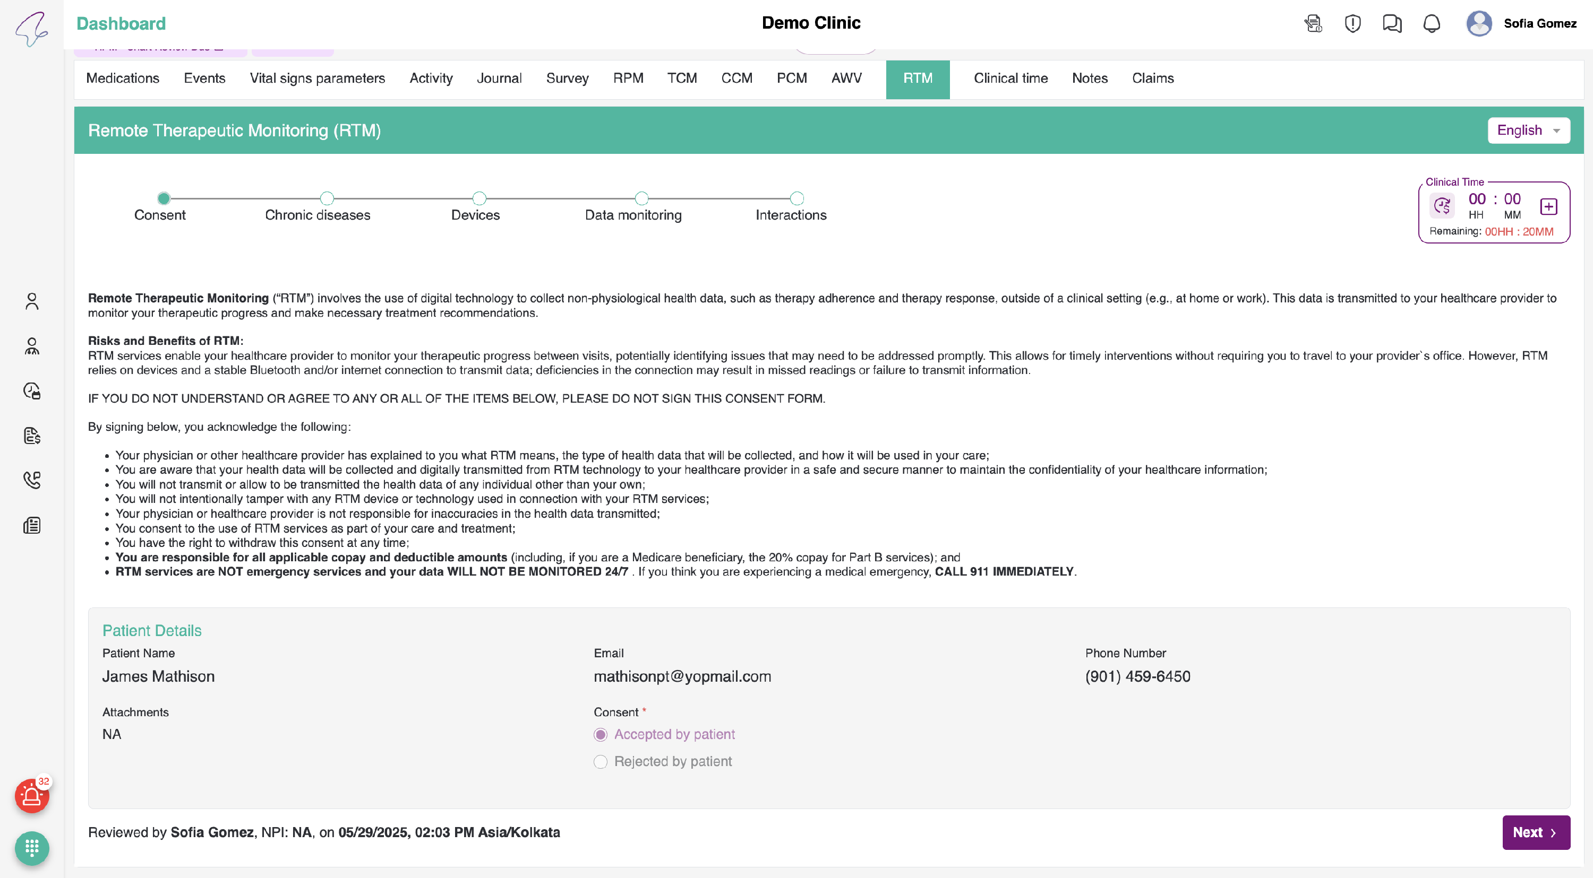Click the Dashboard link

pyautogui.click(x=121, y=23)
